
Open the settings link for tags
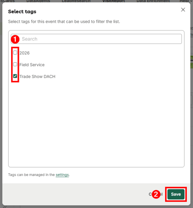62,175
